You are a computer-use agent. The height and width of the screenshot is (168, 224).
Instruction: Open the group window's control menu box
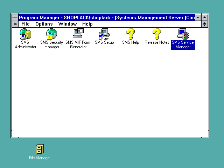15,24
